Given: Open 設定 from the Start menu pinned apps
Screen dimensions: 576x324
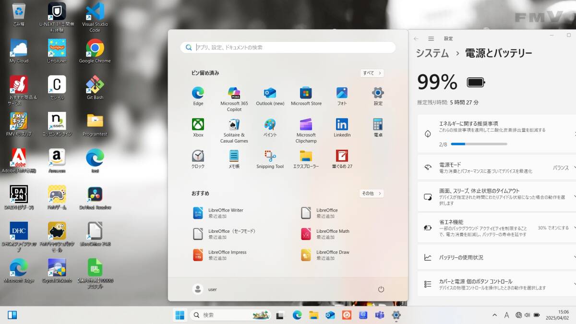Looking at the screenshot, I should (378, 96).
